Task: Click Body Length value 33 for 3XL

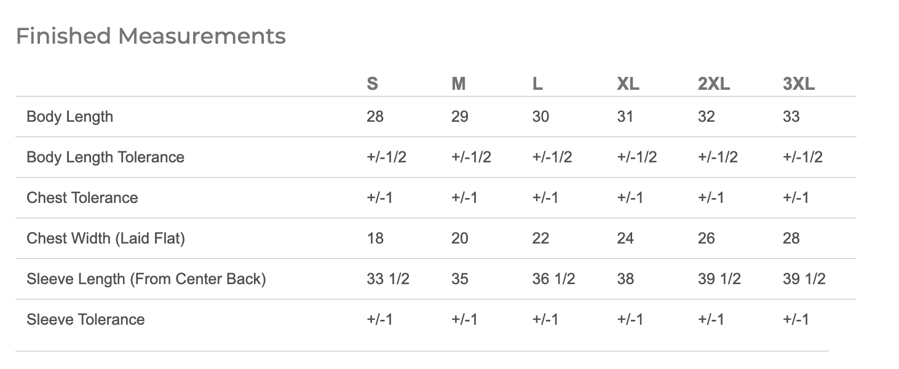Action: (x=791, y=117)
